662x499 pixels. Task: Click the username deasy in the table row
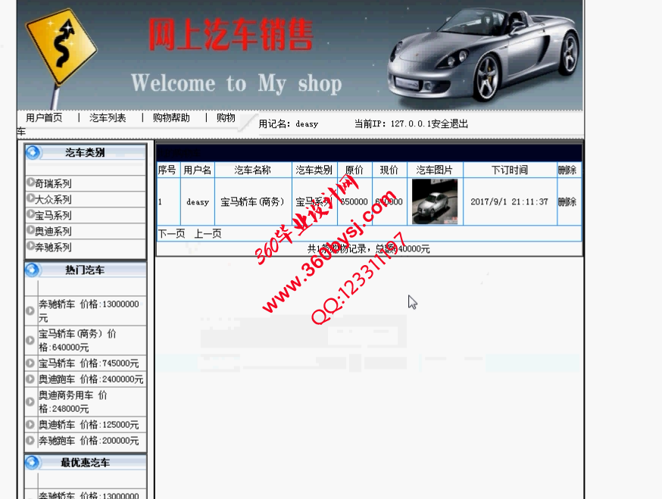click(198, 202)
